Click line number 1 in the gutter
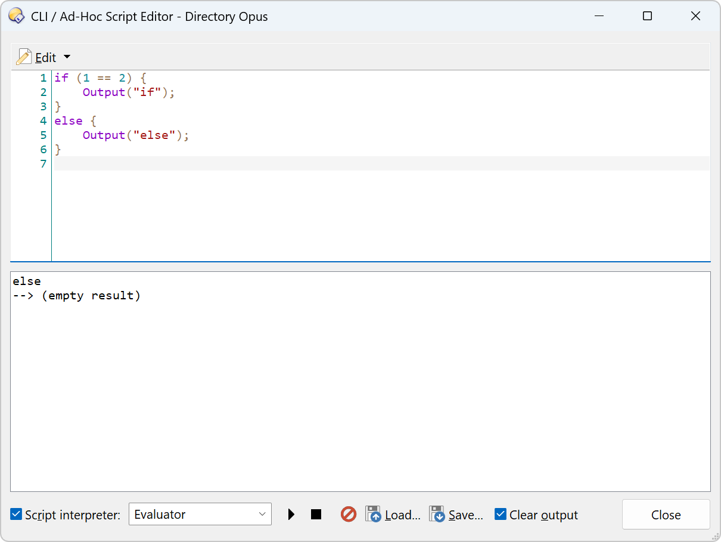Screen dimensions: 721x542 pos(43,78)
